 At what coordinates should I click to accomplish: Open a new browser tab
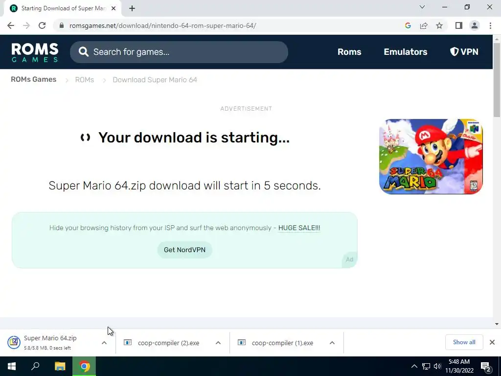click(x=132, y=8)
